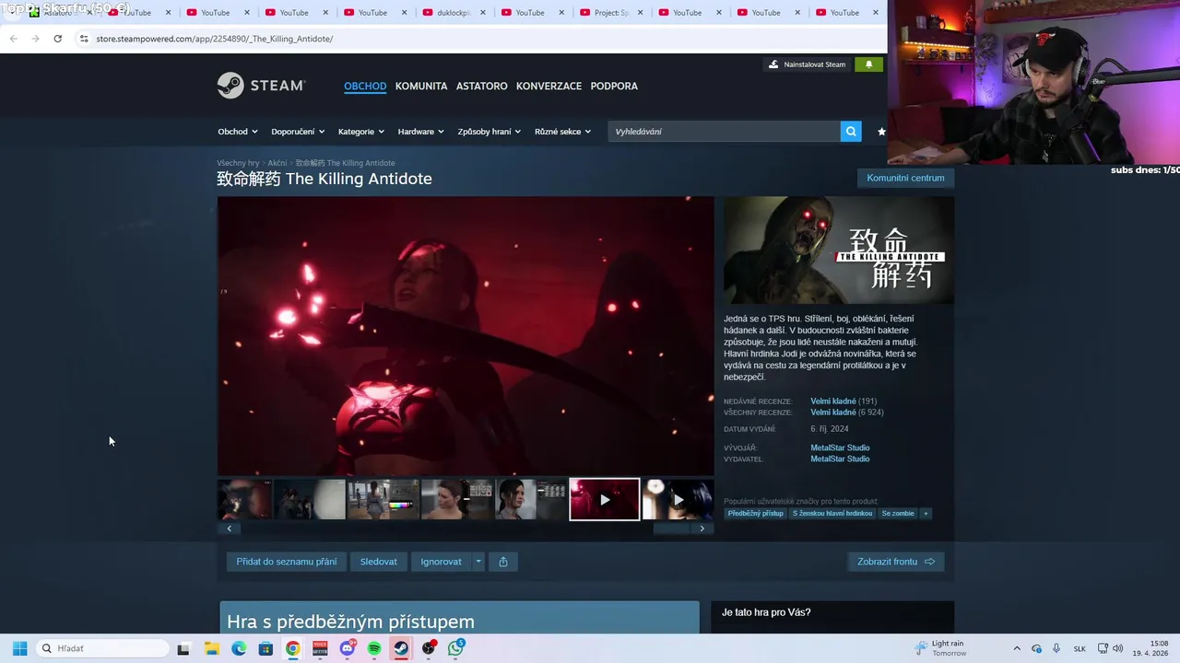Open the Steam client taskbar icon
This screenshot has width=1180, height=663.
coord(401,648)
